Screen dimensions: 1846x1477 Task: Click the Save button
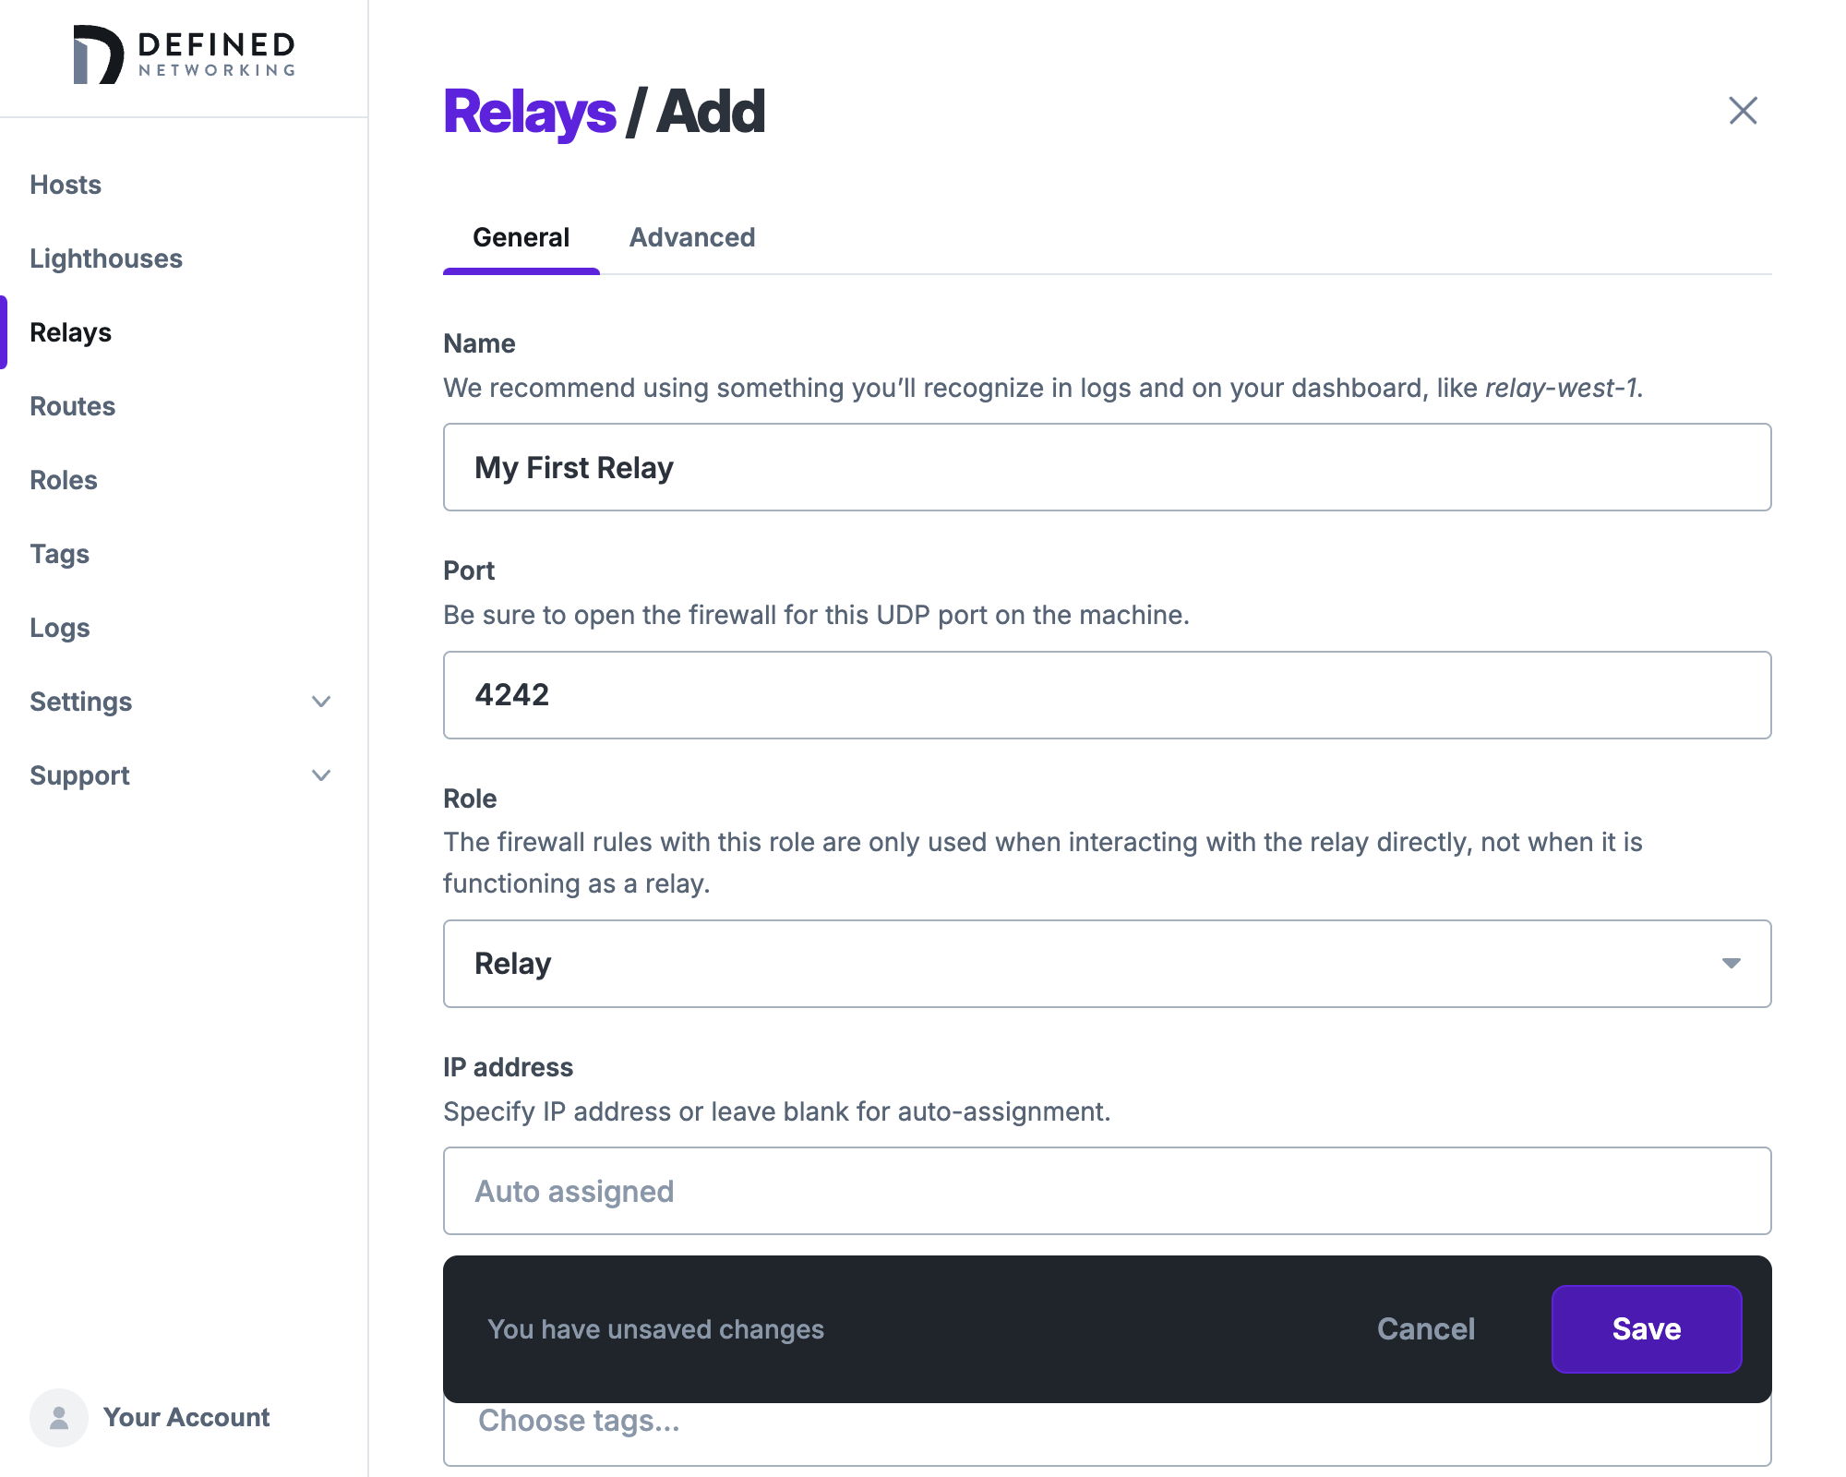pos(1647,1329)
